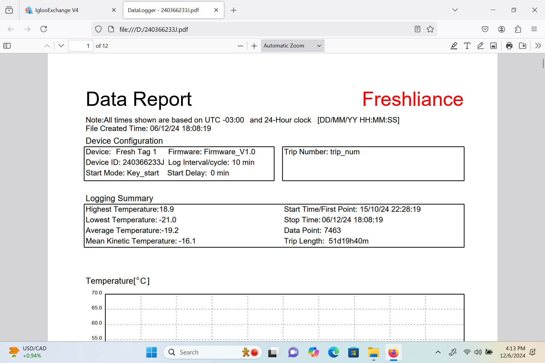Screen dimensions: 545x363
Task: Open File Explorer from taskbar
Action: pos(373,352)
